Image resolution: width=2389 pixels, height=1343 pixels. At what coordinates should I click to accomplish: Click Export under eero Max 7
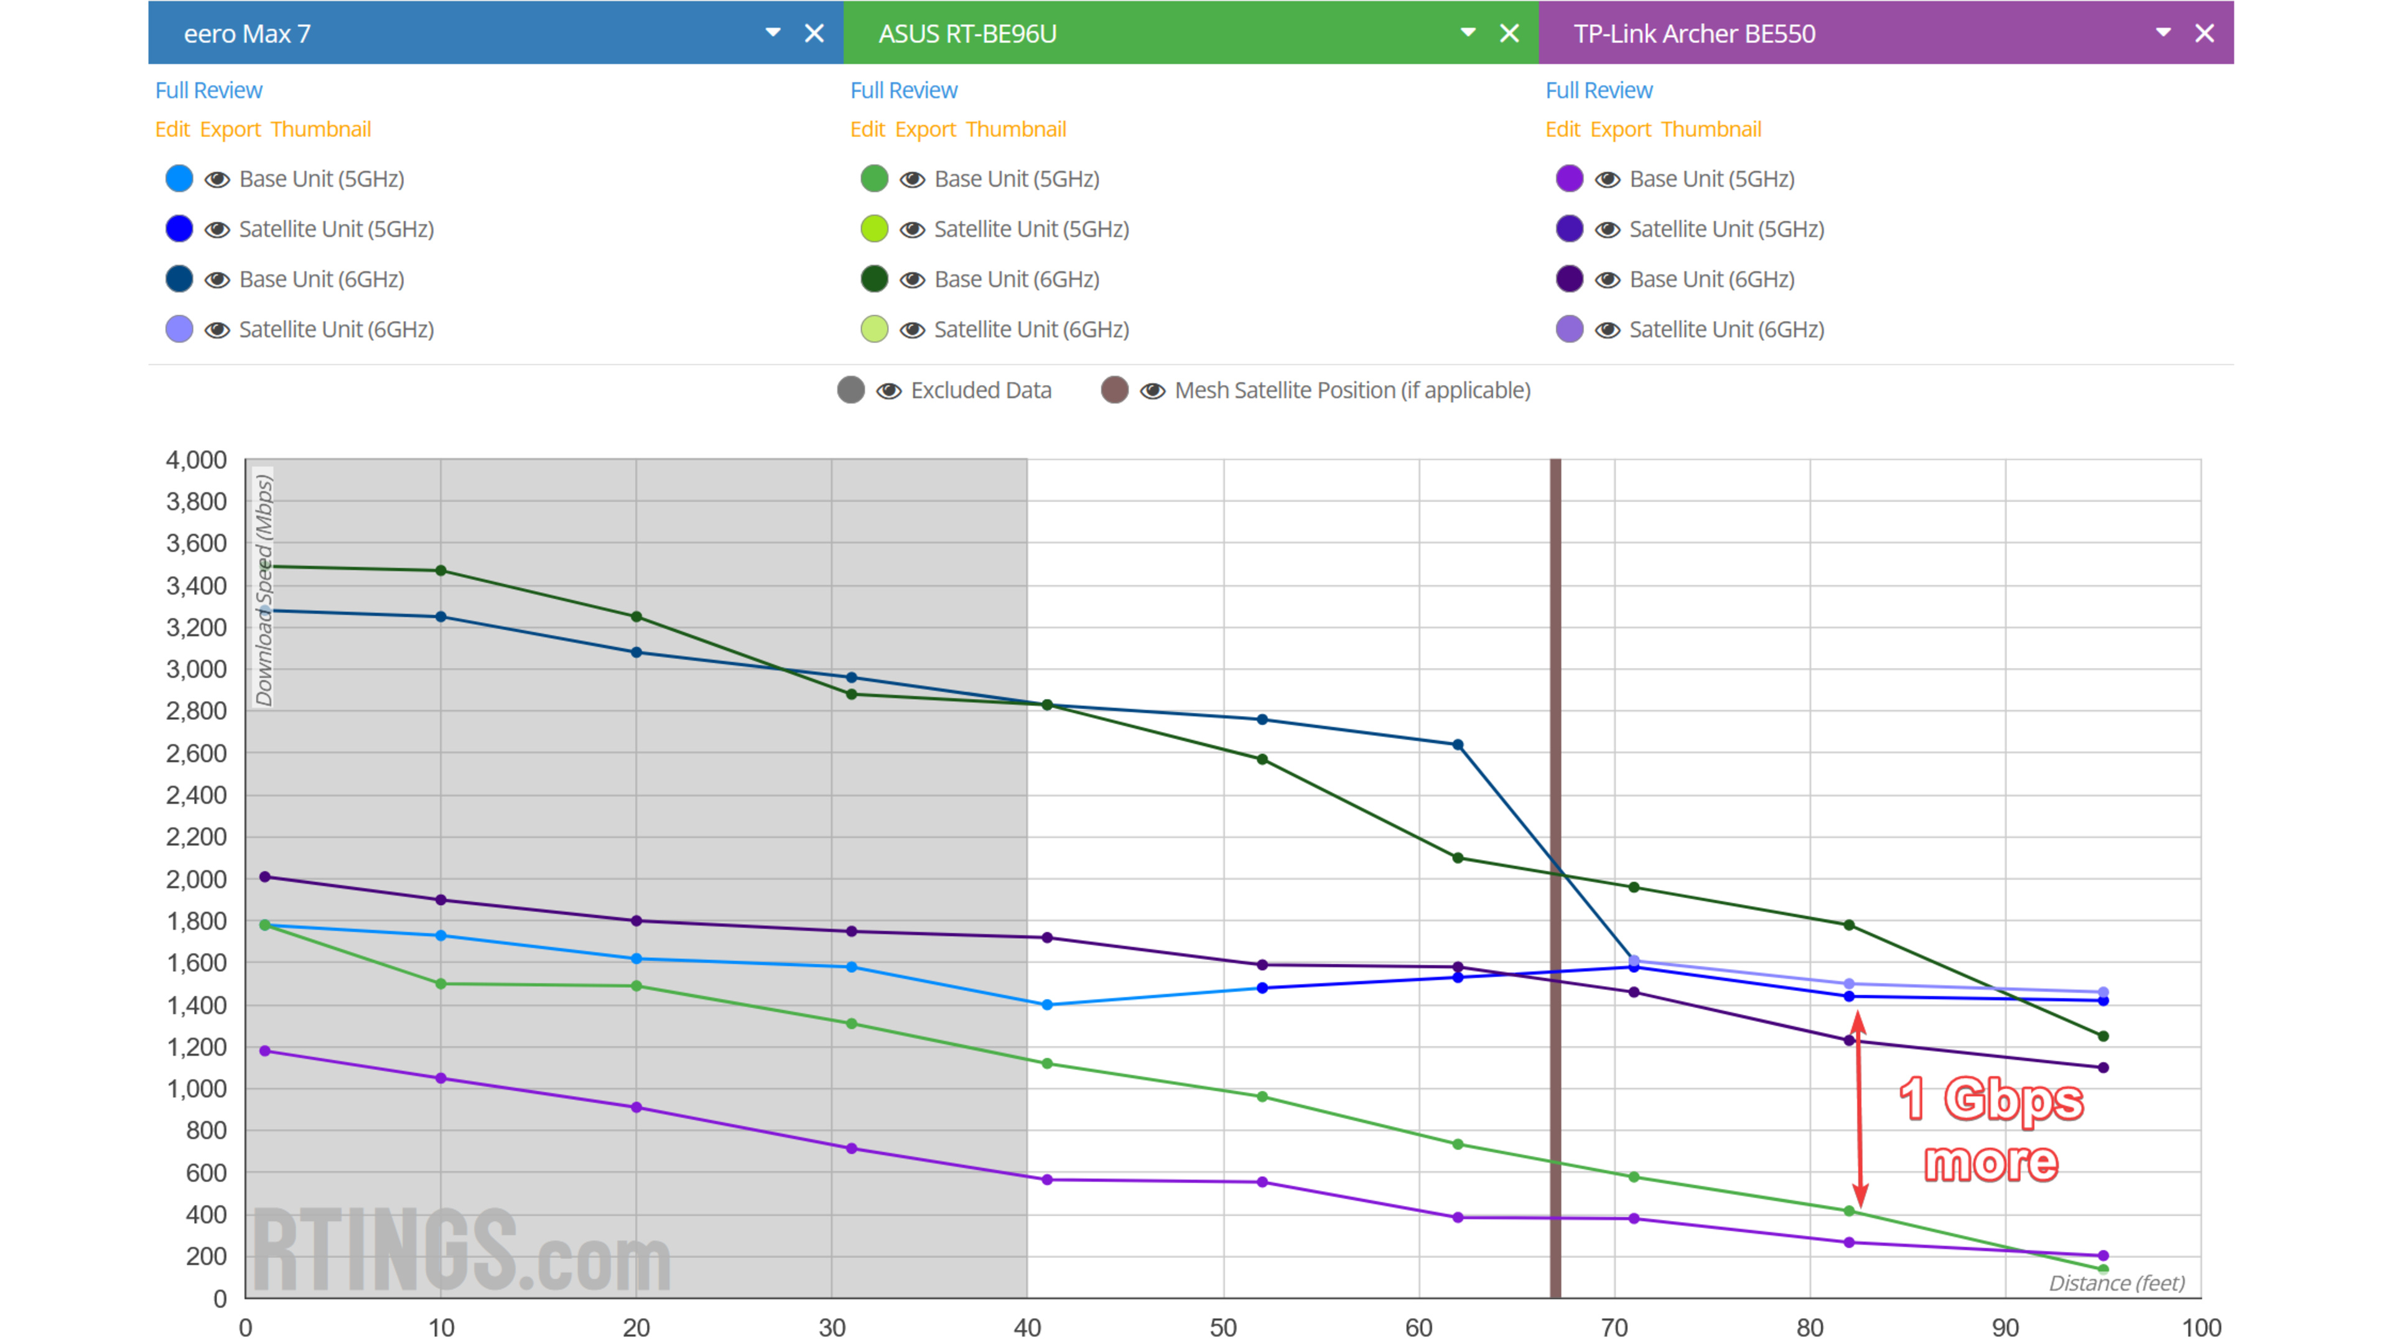click(230, 129)
